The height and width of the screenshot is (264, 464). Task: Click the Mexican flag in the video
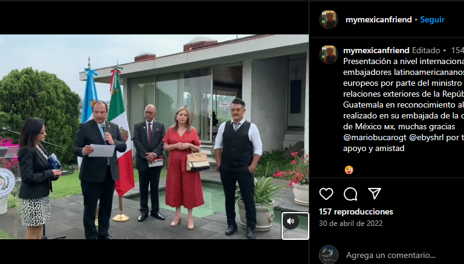121,130
